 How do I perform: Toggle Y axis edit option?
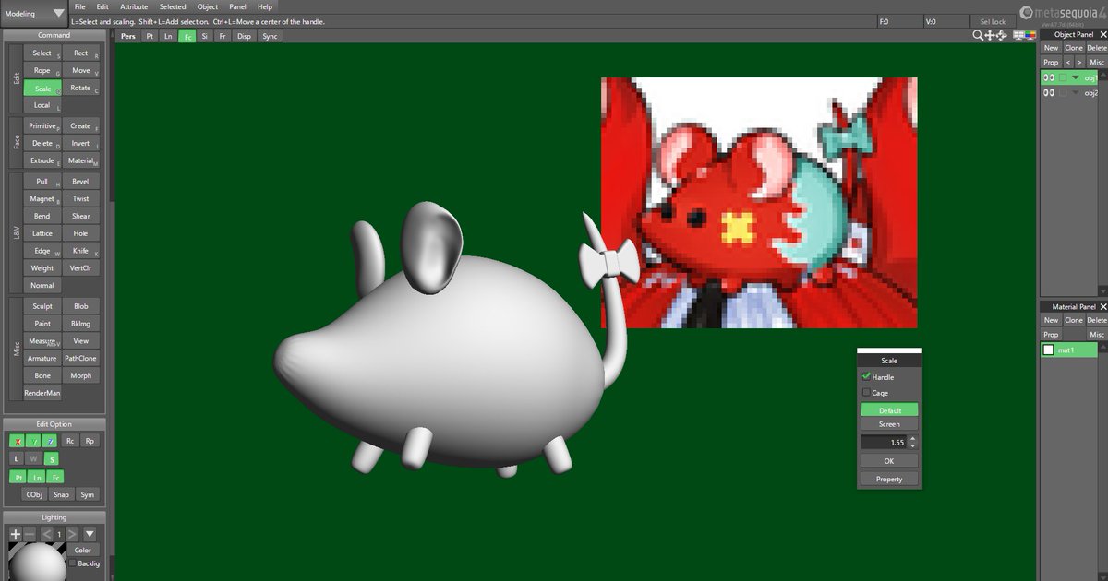point(34,441)
